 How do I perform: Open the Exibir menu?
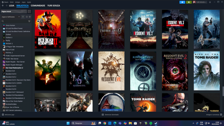(12, 2)
